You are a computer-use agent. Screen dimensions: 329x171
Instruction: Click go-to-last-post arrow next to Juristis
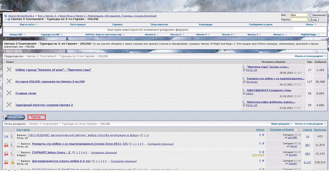tap(299, 155)
